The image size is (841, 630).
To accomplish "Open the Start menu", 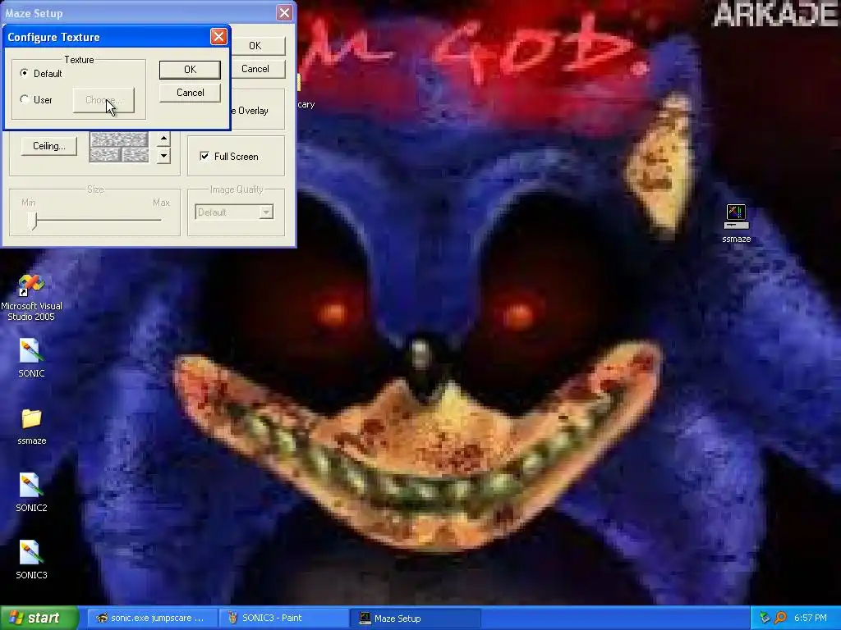I will point(39,618).
